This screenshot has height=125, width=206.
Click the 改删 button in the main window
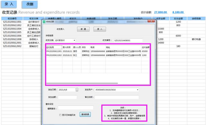pyautogui.click(x=30, y=4)
